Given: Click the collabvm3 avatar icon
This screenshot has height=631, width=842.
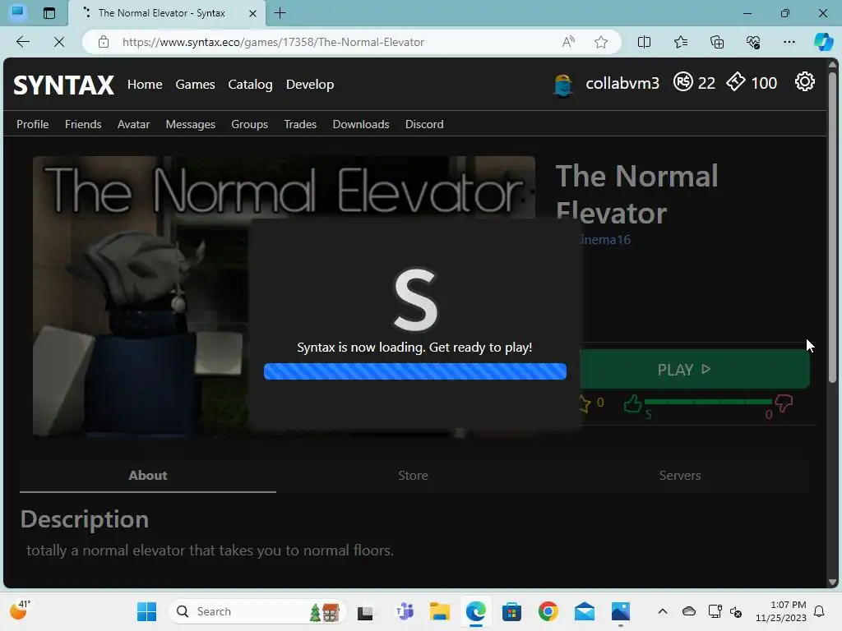Looking at the screenshot, I should coord(562,85).
